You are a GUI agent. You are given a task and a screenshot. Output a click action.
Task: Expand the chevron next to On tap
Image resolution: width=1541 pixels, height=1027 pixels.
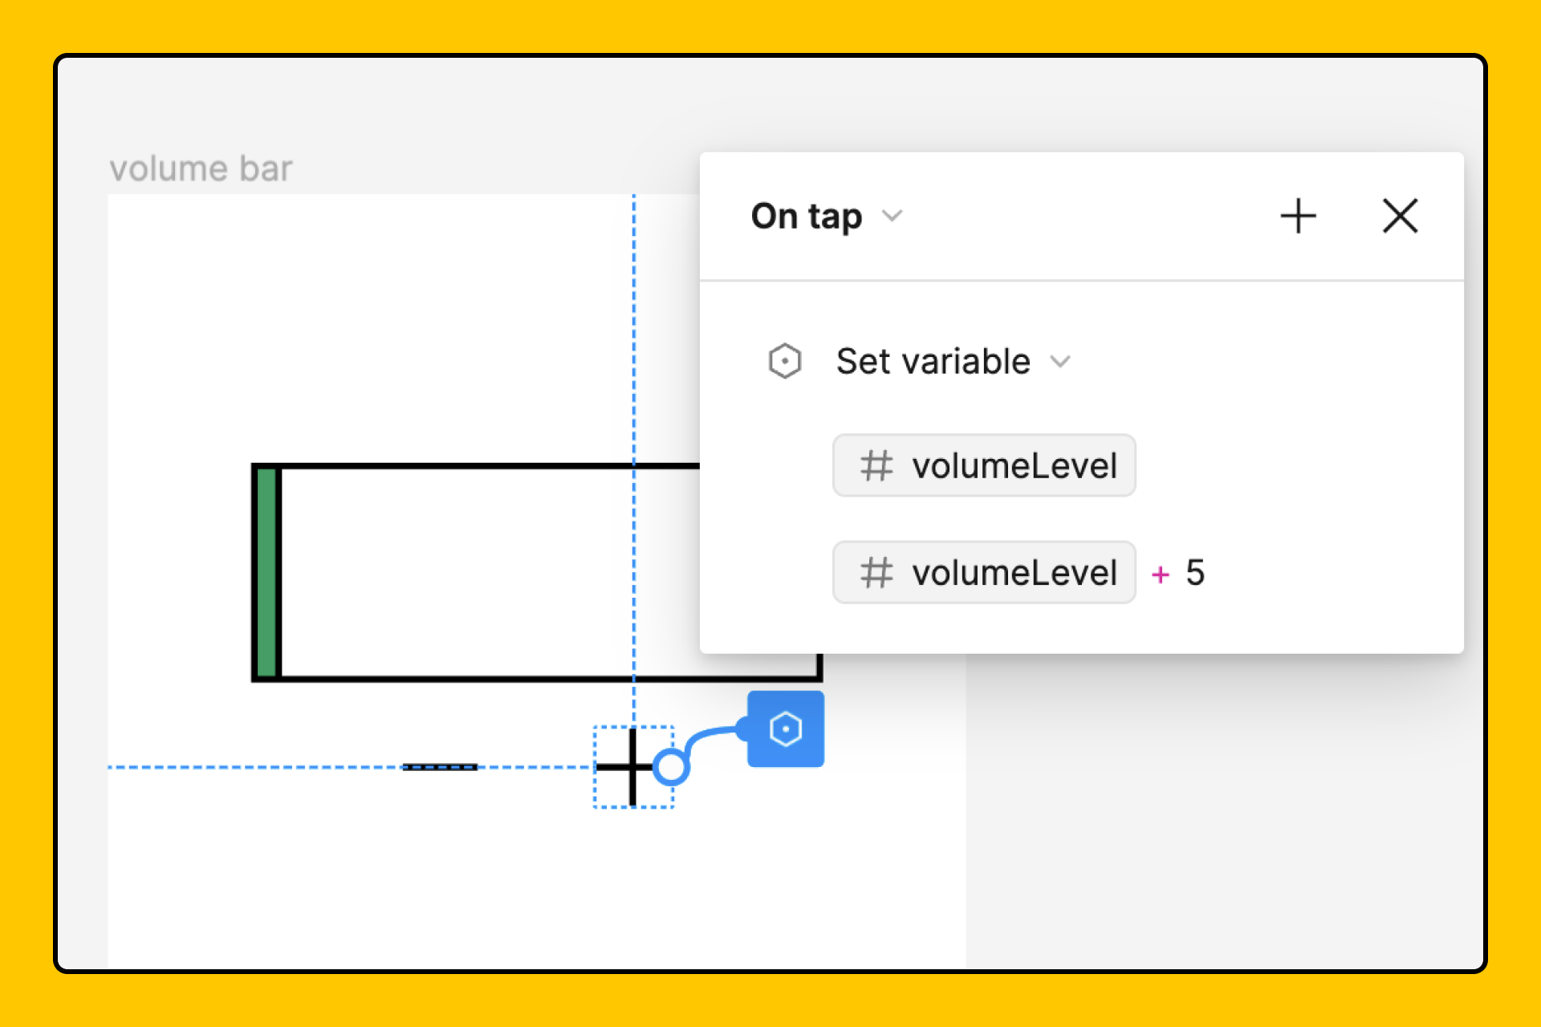pyautogui.click(x=893, y=216)
